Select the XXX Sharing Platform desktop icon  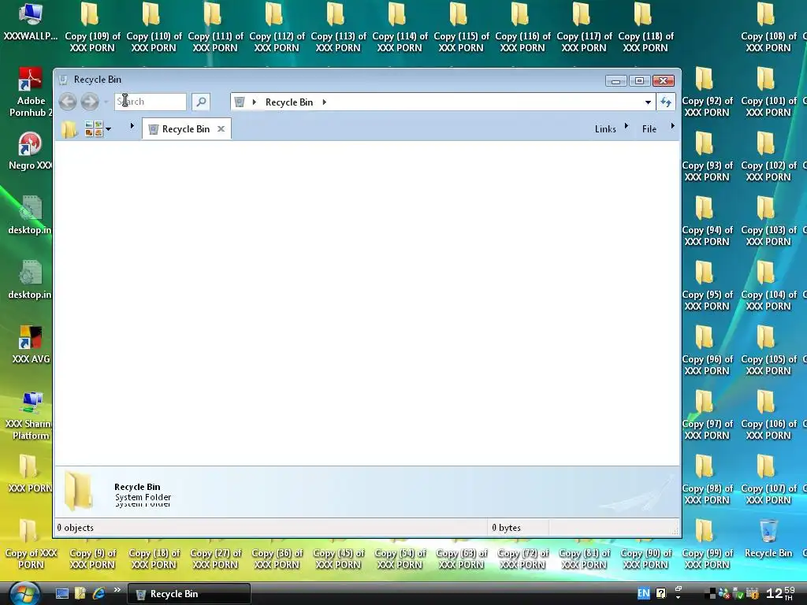pos(31,417)
